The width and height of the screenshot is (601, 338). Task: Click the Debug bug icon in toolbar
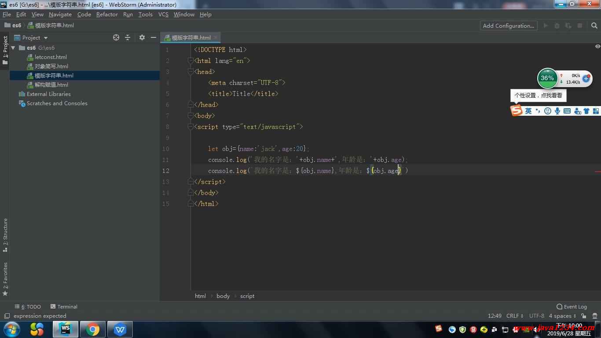tap(557, 26)
